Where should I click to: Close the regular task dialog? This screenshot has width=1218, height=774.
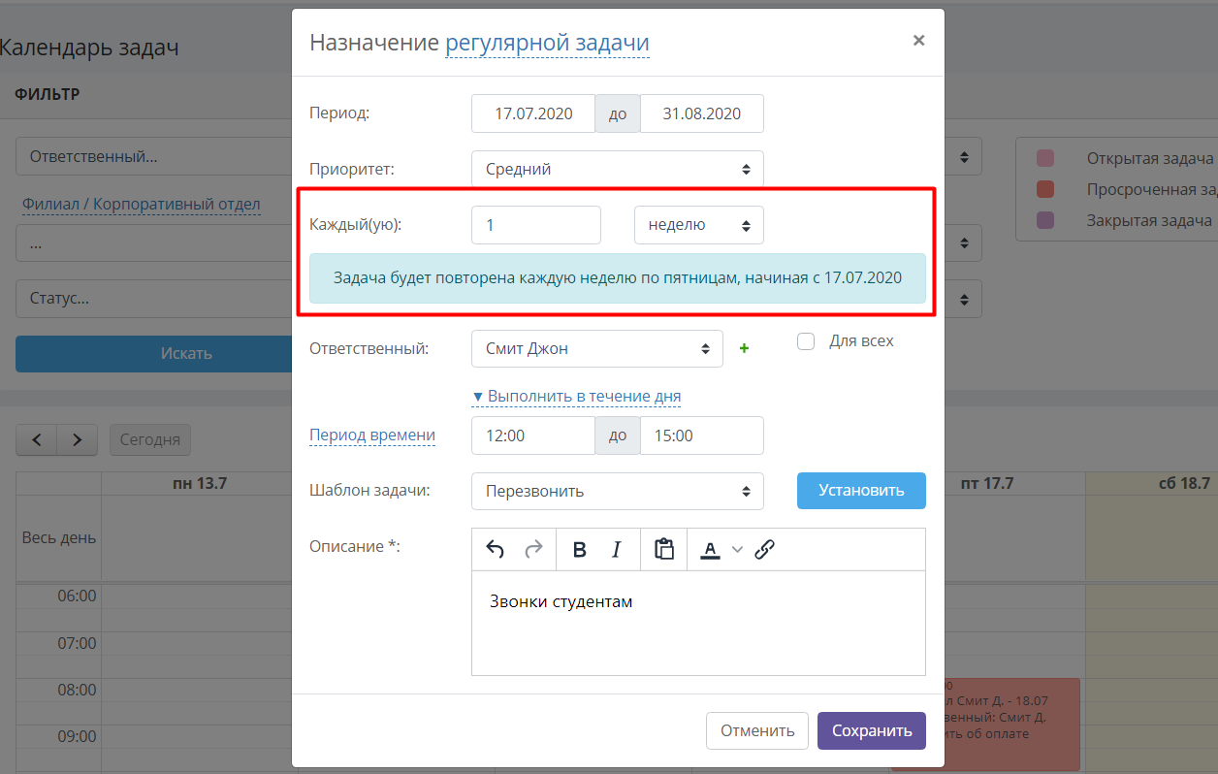point(918,41)
